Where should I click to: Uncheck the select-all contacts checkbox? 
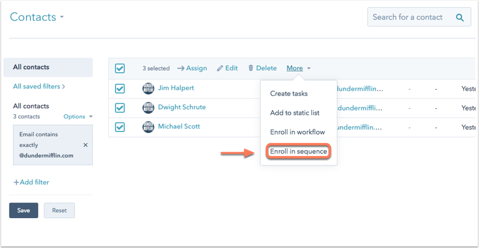(x=120, y=68)
